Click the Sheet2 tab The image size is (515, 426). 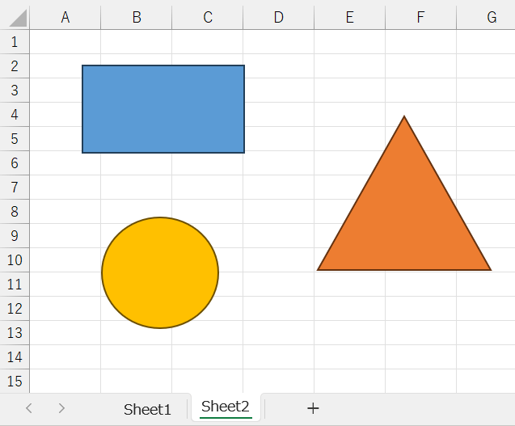pyautogui.click(x=226, y=407)
